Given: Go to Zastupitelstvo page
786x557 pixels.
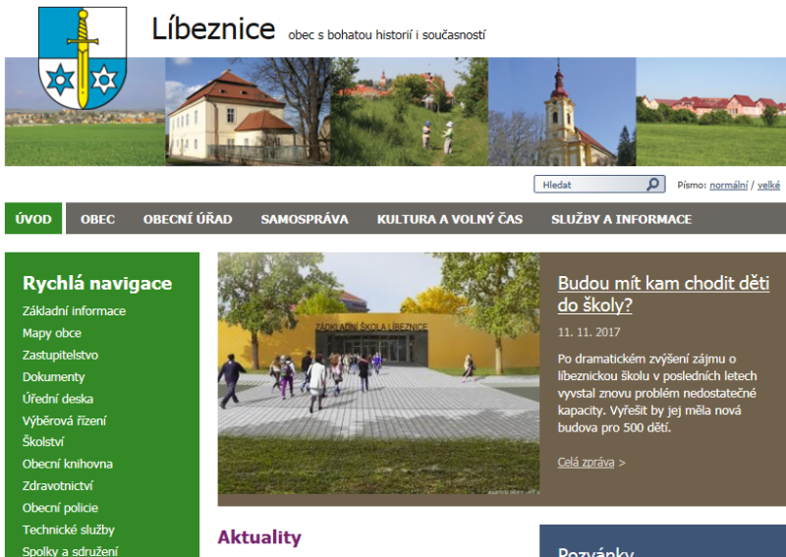Looking at the screenshot, I should (x=60, y=355).
